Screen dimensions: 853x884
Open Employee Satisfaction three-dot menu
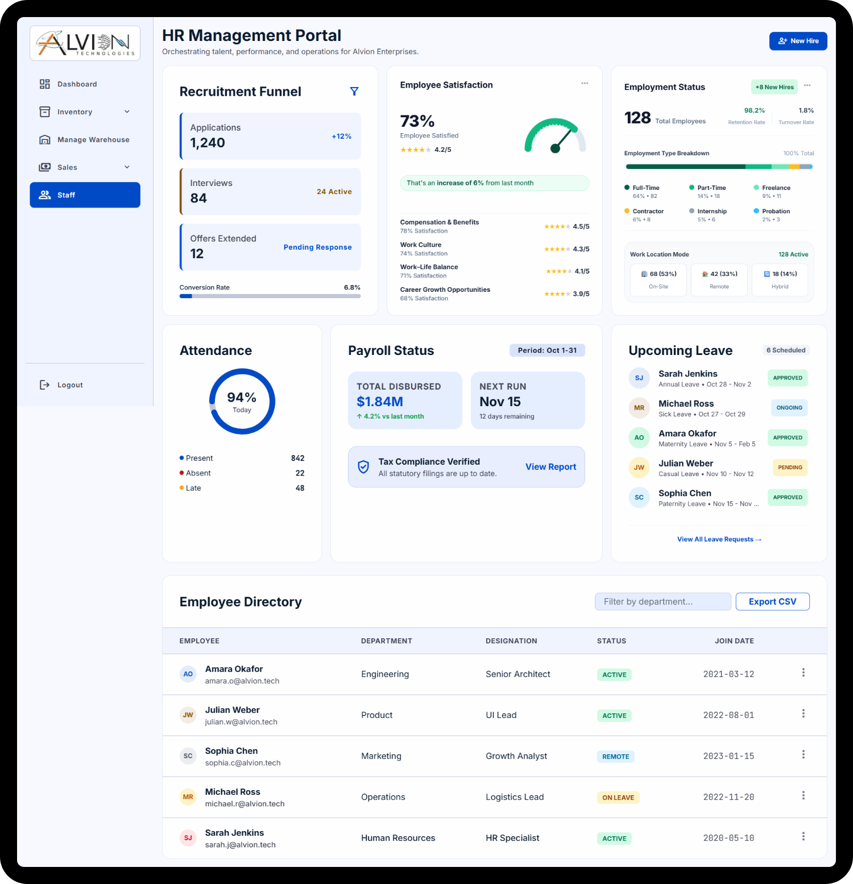click(x=585, y=84)
